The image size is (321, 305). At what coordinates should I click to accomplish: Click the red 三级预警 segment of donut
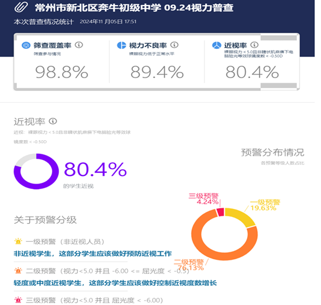click(220, 212)
